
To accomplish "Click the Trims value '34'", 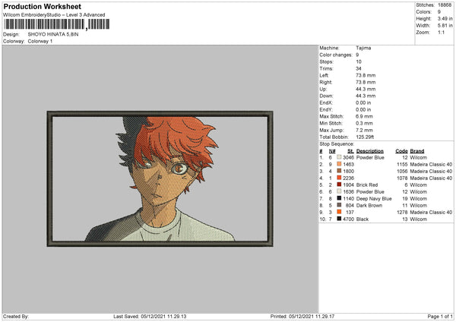I will coord(358,68).
